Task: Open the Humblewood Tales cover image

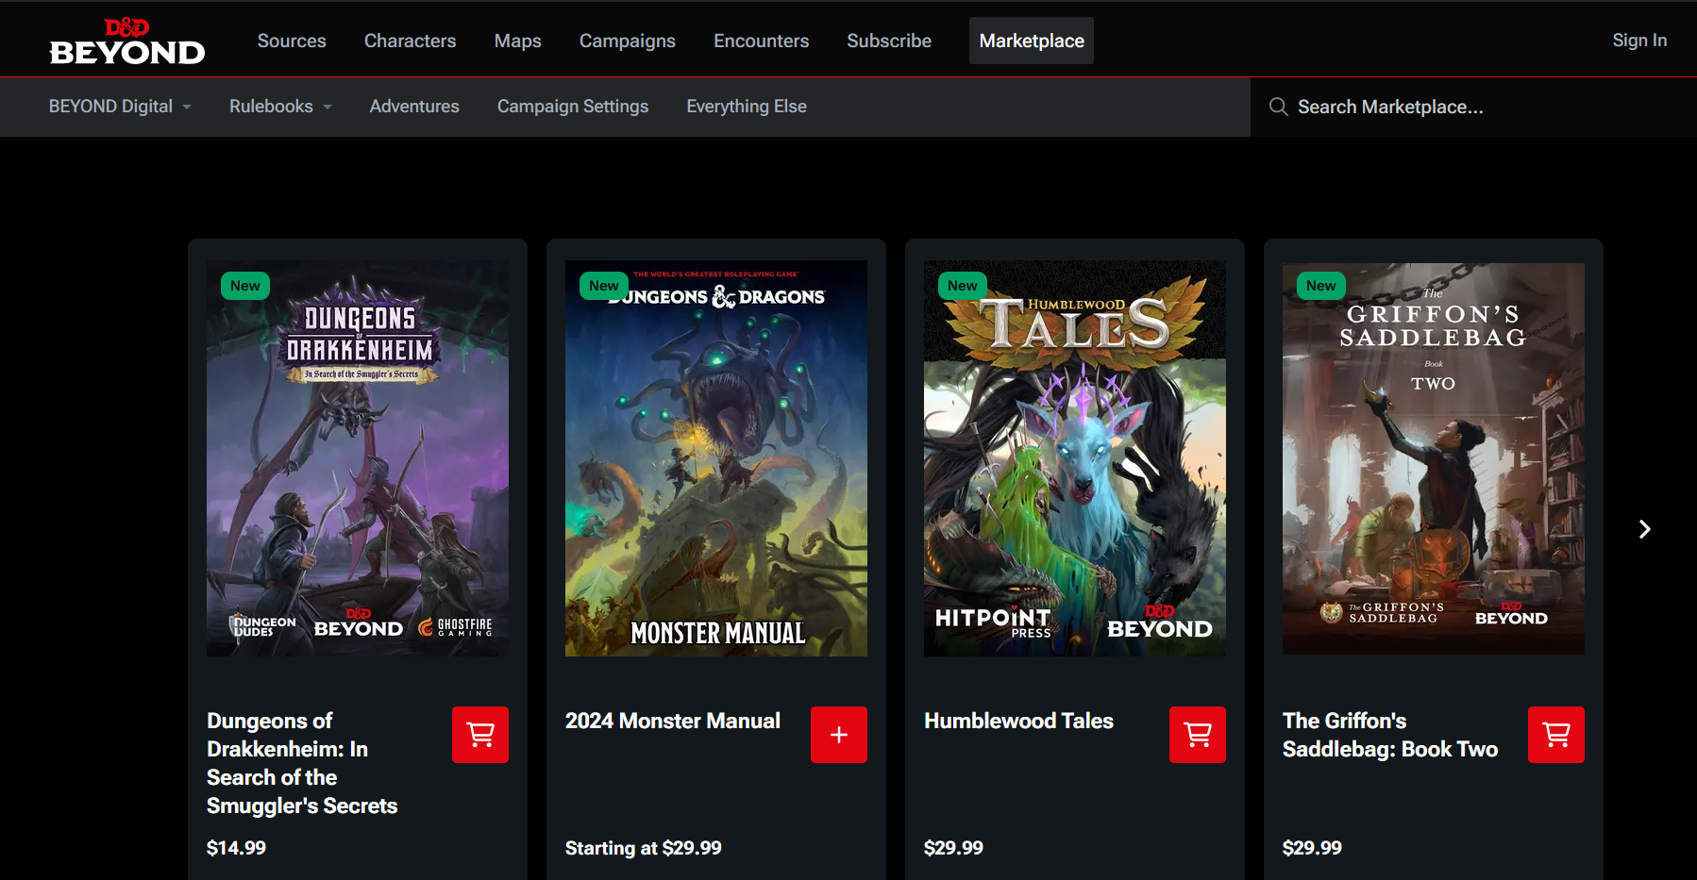Action: point(1075,458)
